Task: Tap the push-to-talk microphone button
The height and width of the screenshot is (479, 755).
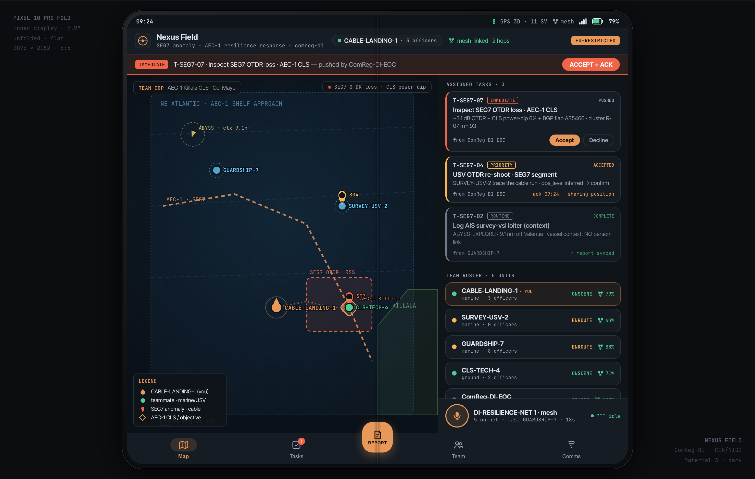Action: pos(457,416)
